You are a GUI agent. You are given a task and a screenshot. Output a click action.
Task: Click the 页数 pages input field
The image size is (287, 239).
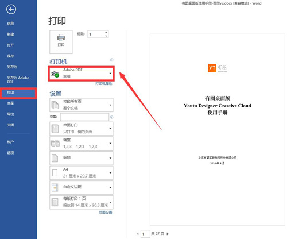[x=84, y=117]
